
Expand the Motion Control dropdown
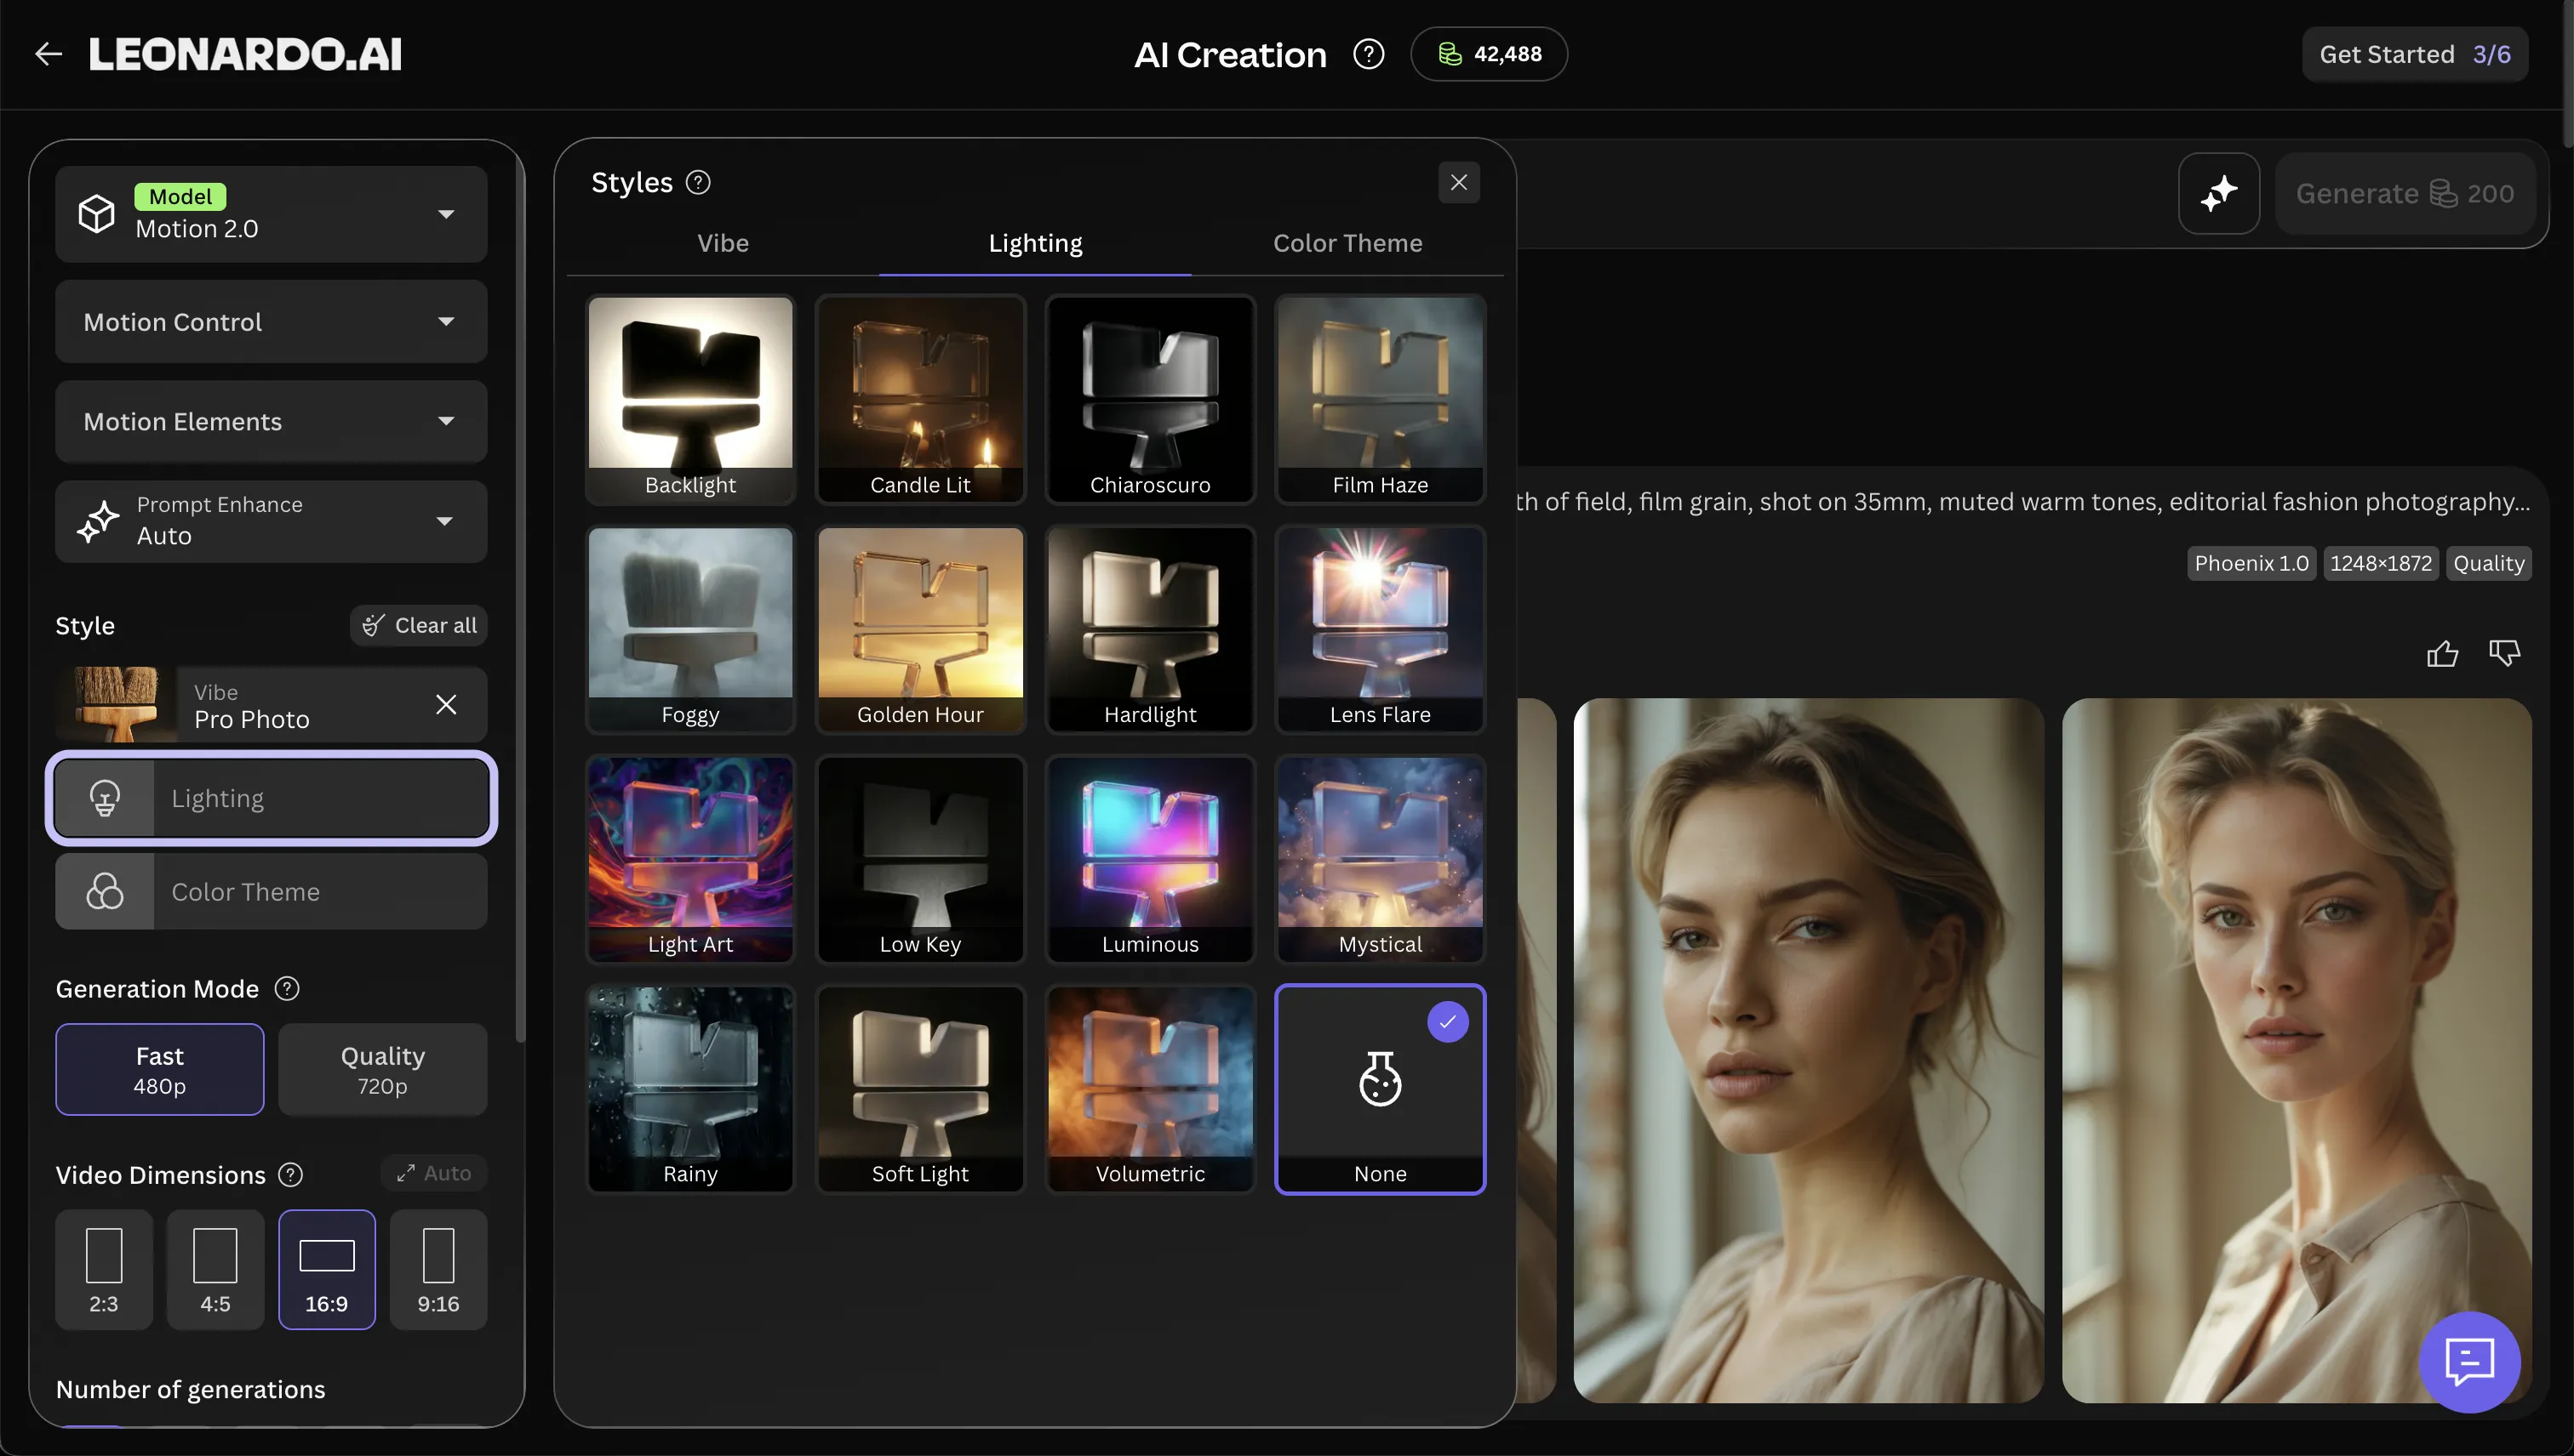(x=272, y=322)
